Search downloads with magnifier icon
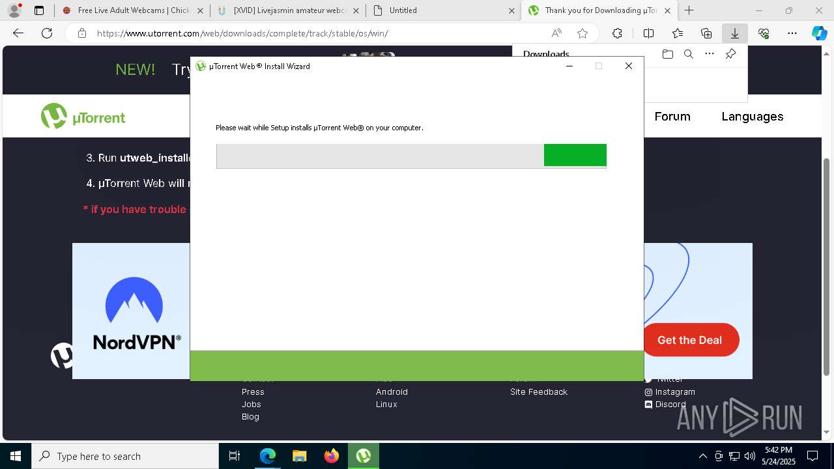834x469 pixels. (x=688, y=54)
